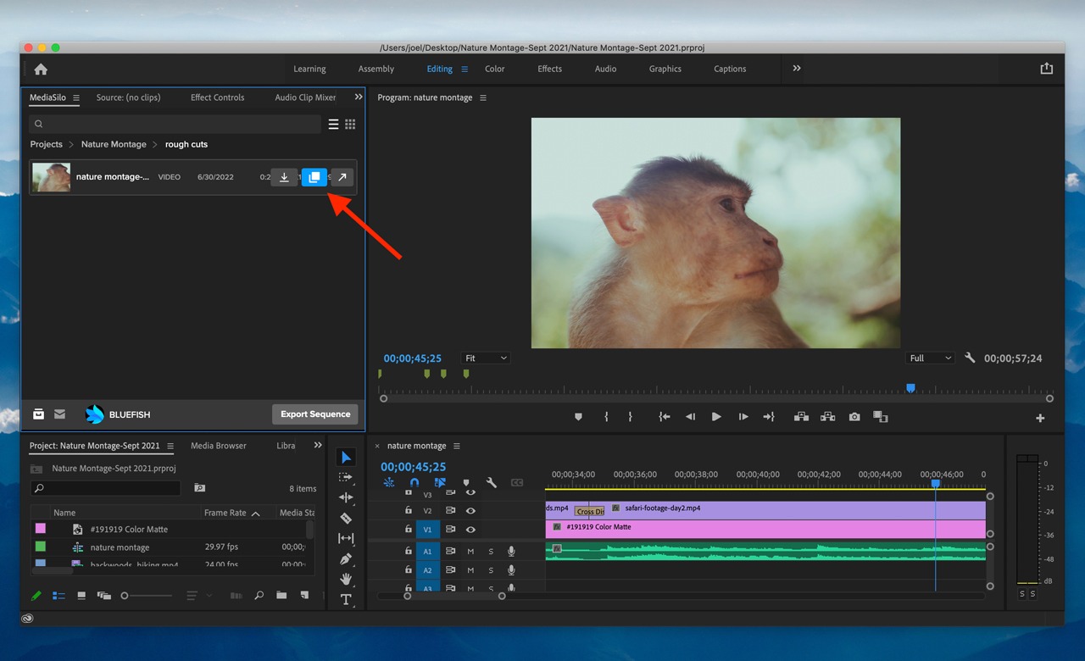
Task: Expand hidden workspaces with the double-chevron
Action: click(x=797, y=69)
